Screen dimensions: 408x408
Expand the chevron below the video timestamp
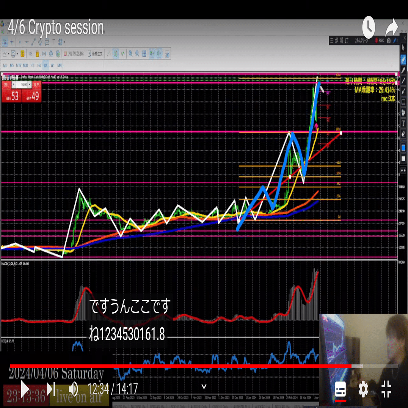(204, 386)
